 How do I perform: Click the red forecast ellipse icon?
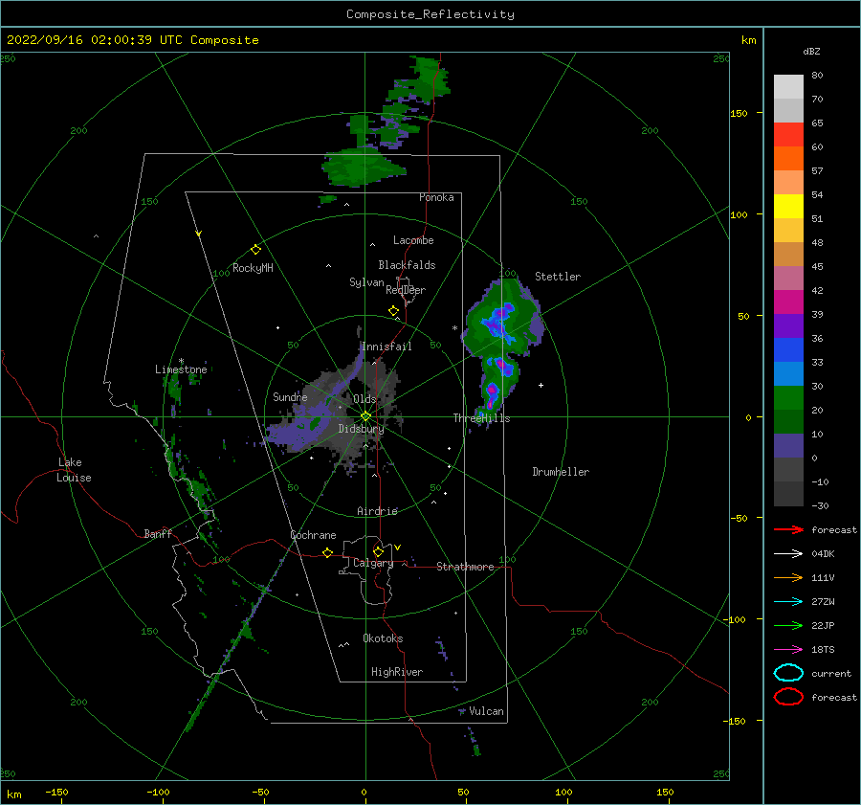(788, 697)
